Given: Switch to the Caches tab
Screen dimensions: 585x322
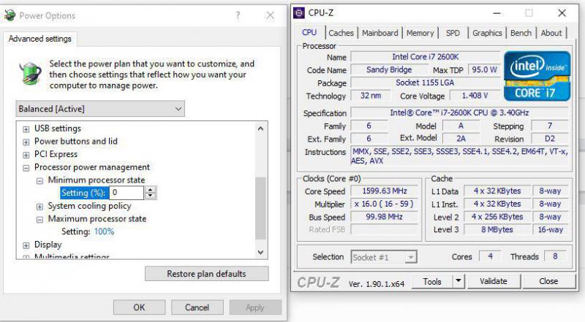Looking at the screenshot, I should point(341,33).
